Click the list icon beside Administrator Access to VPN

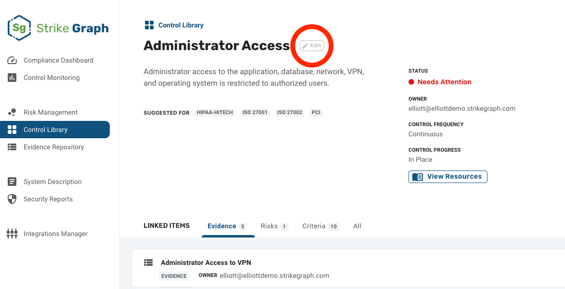[148, 263]
